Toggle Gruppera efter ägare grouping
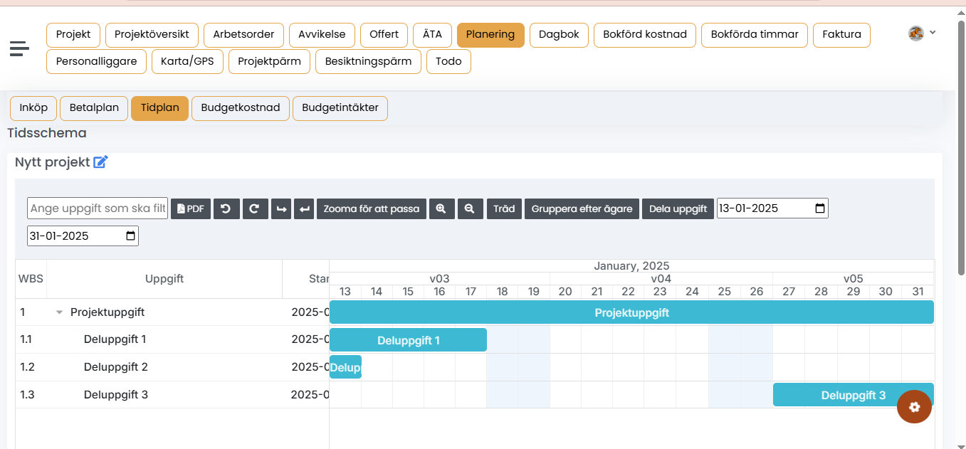The image size is (966, 449). point(582,208)
